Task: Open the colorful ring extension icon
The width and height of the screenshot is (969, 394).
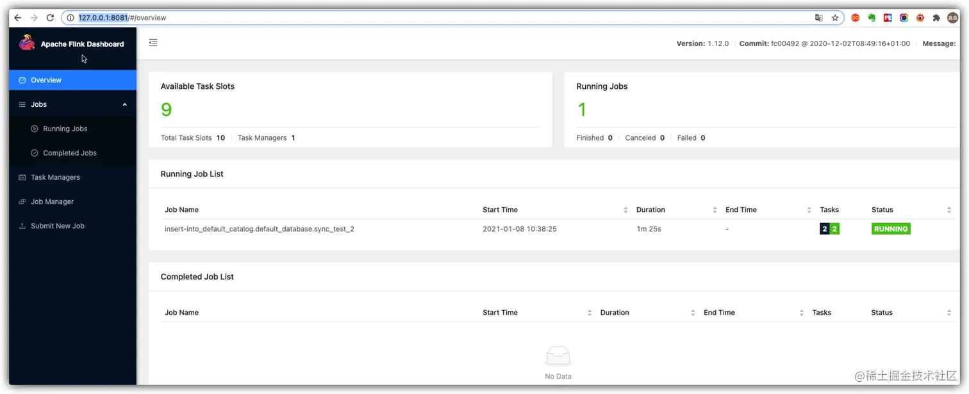Action: click(x=904, y=18)
